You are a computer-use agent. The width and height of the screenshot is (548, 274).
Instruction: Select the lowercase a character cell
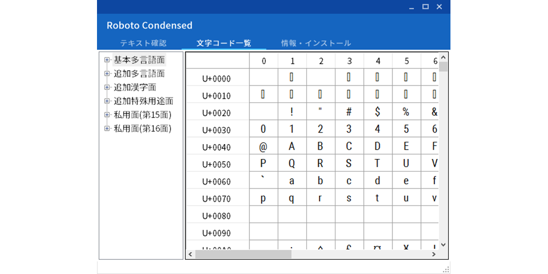point(293,180)
